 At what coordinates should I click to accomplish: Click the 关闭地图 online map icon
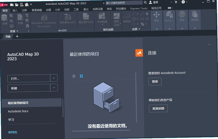pos(102,16)
